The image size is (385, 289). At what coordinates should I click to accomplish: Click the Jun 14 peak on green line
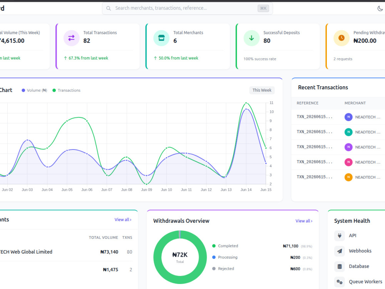[x=246, y=103]
